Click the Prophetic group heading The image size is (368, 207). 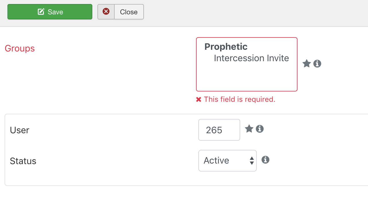(x=226, y=47)
